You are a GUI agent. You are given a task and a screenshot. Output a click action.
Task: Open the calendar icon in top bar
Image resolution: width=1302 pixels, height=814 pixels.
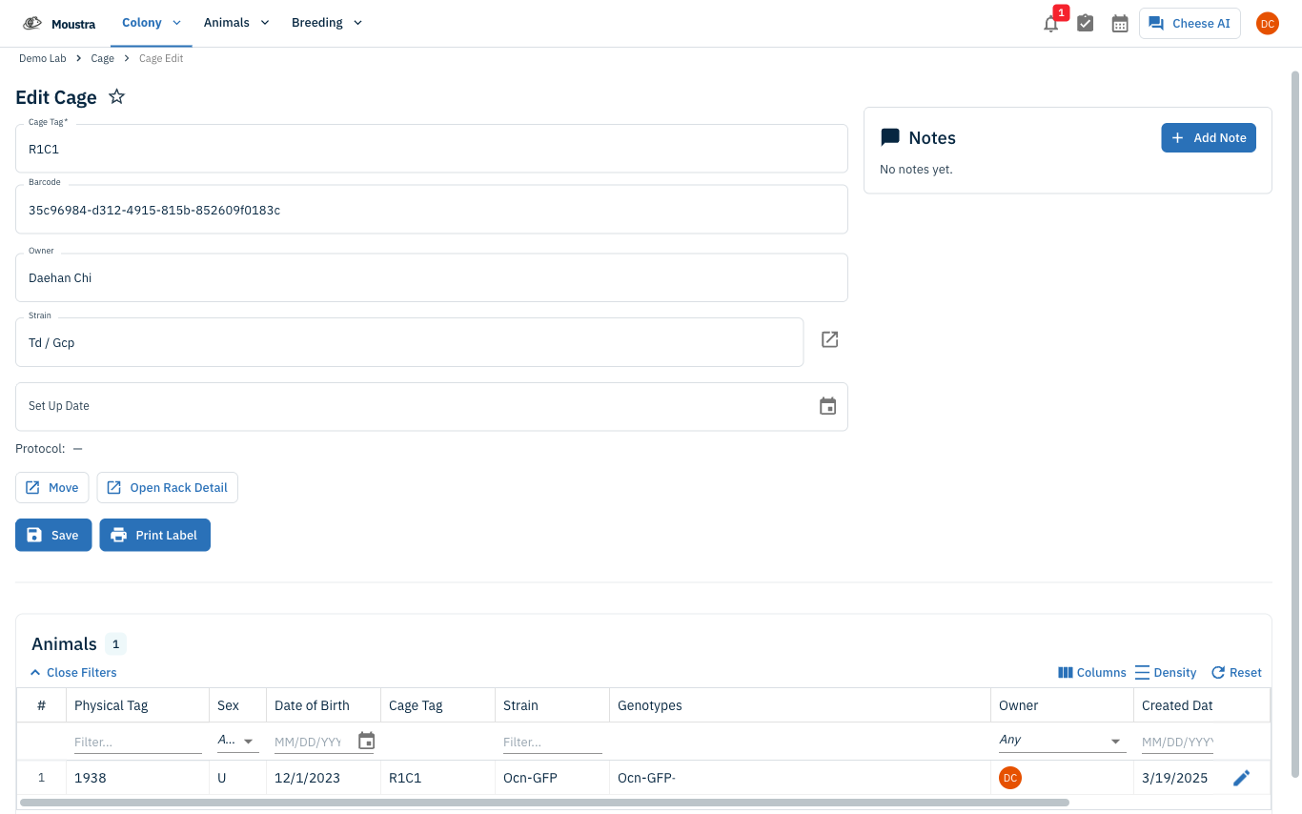tap(1120, 24)
